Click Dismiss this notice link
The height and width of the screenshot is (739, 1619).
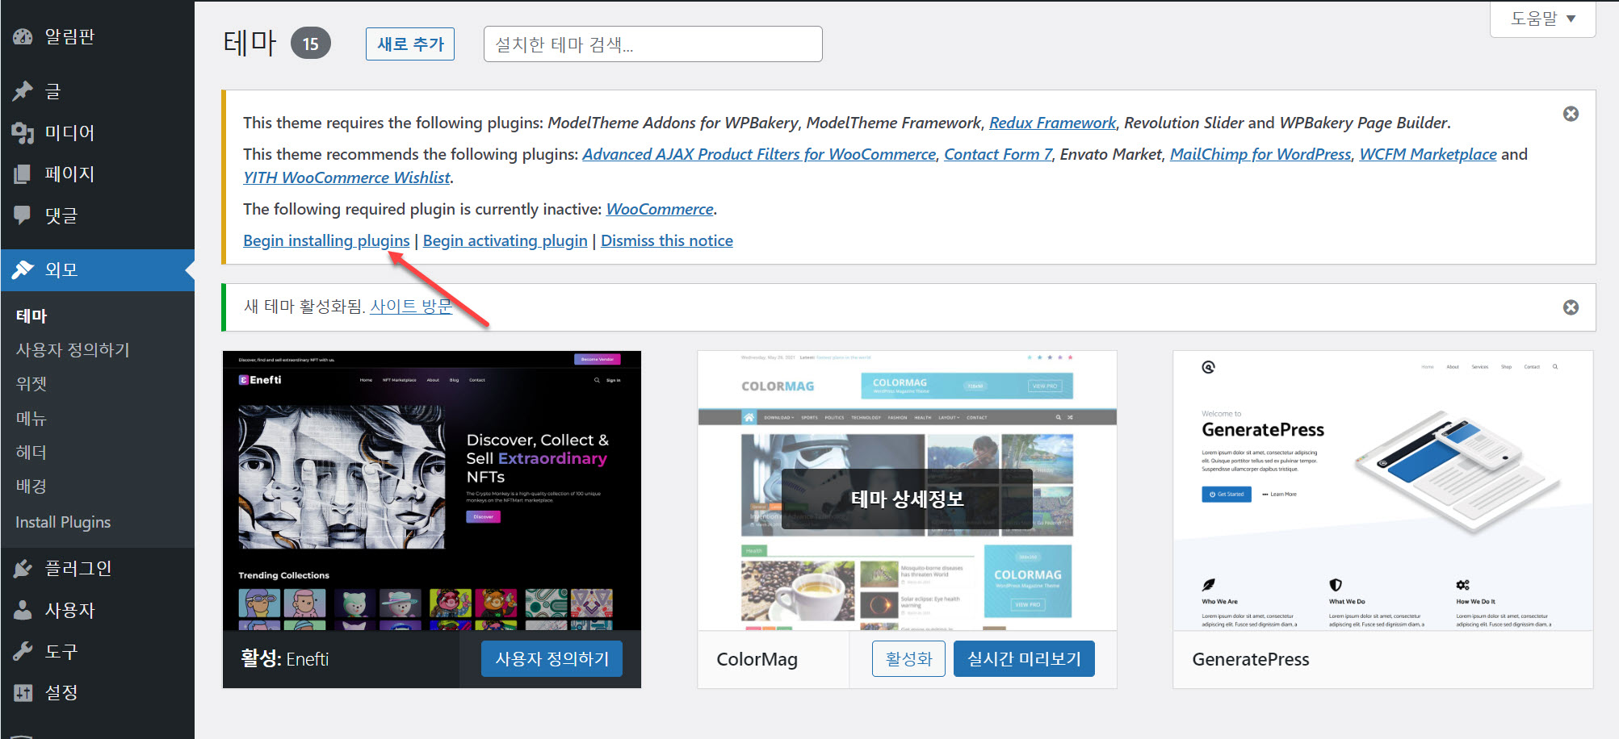(667, 240)
